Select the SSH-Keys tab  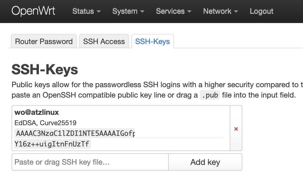[x=152, y=41]
